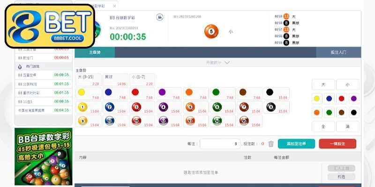Viewport: 375px width, 187px height.
Task: Select billiard ball number 1
Action: coord(83,107)
